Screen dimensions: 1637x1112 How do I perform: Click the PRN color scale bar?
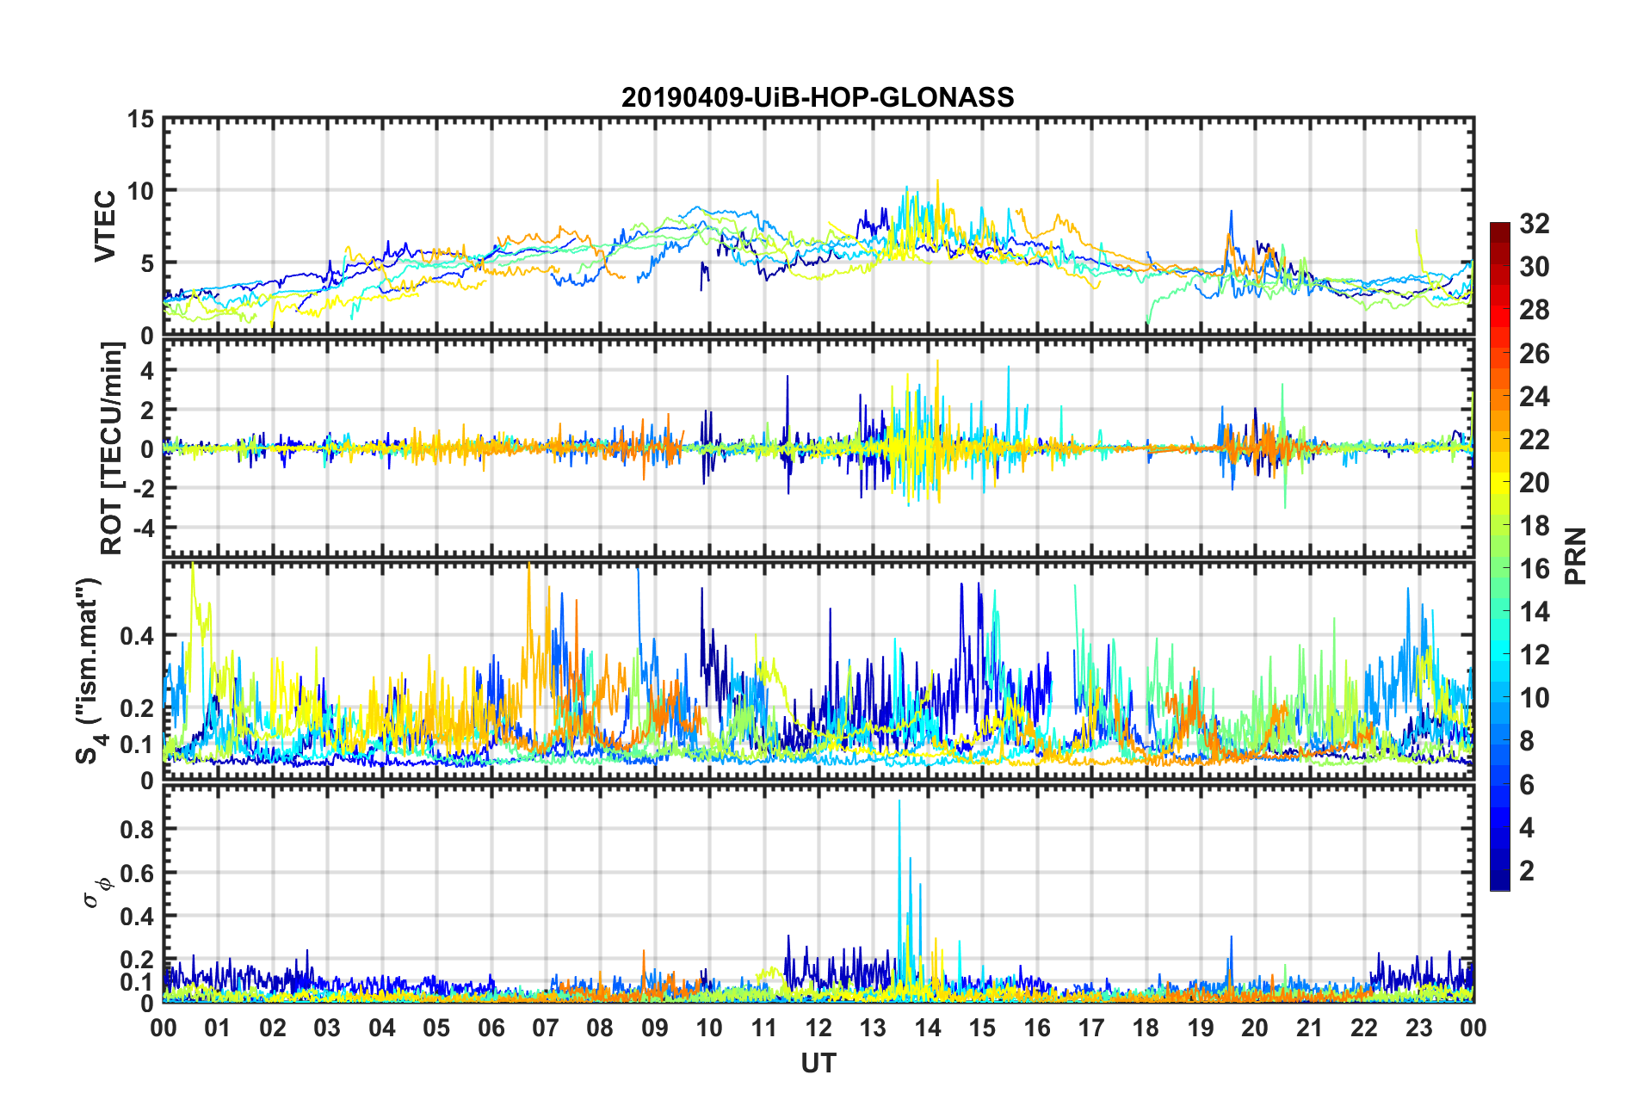[x=1500, y=556]
